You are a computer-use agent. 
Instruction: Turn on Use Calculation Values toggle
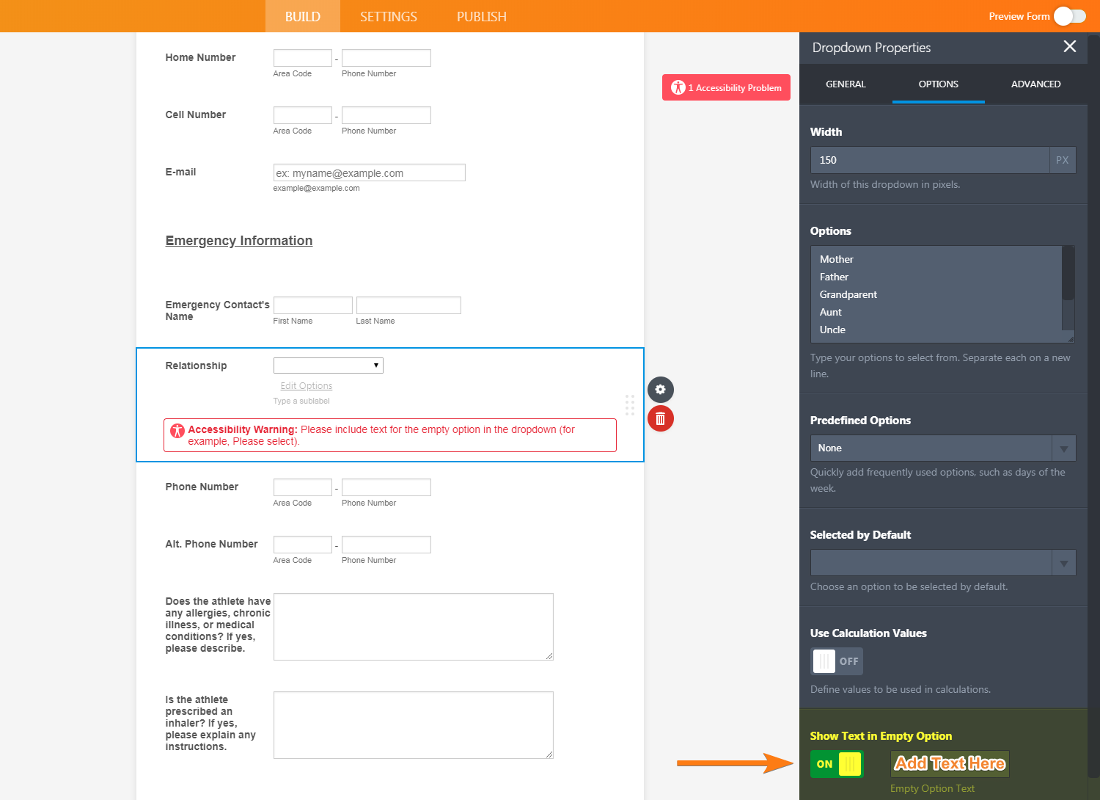tap(837, 661)
